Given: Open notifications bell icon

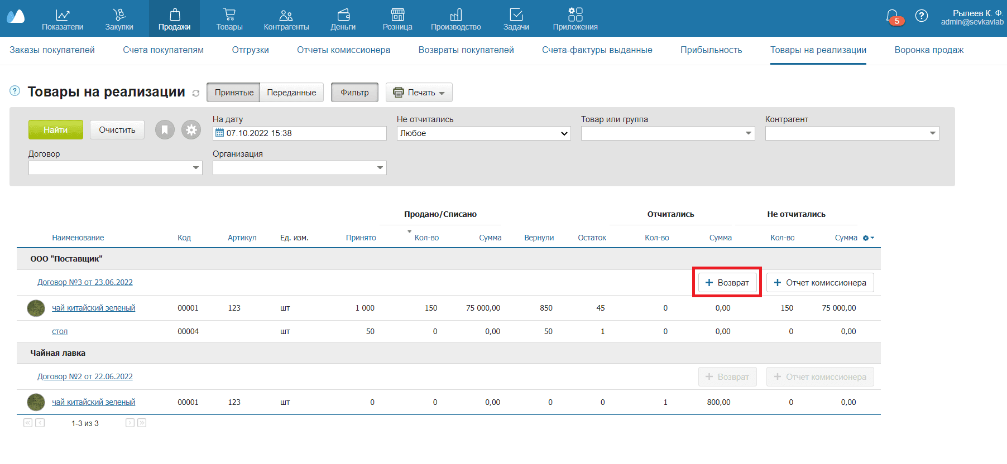Looking at the screenshot, I should 892,16.
